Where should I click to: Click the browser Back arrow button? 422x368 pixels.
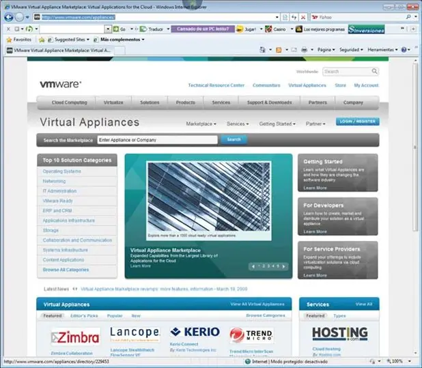[9, 17]
